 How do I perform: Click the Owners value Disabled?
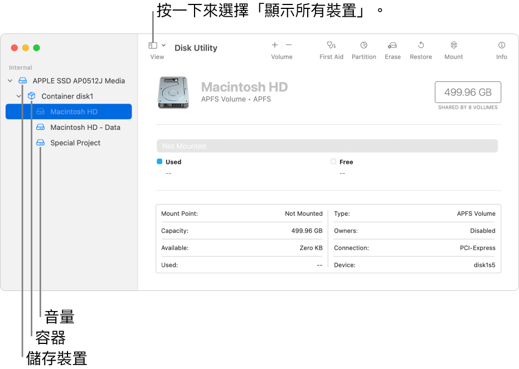pos(483,231)
